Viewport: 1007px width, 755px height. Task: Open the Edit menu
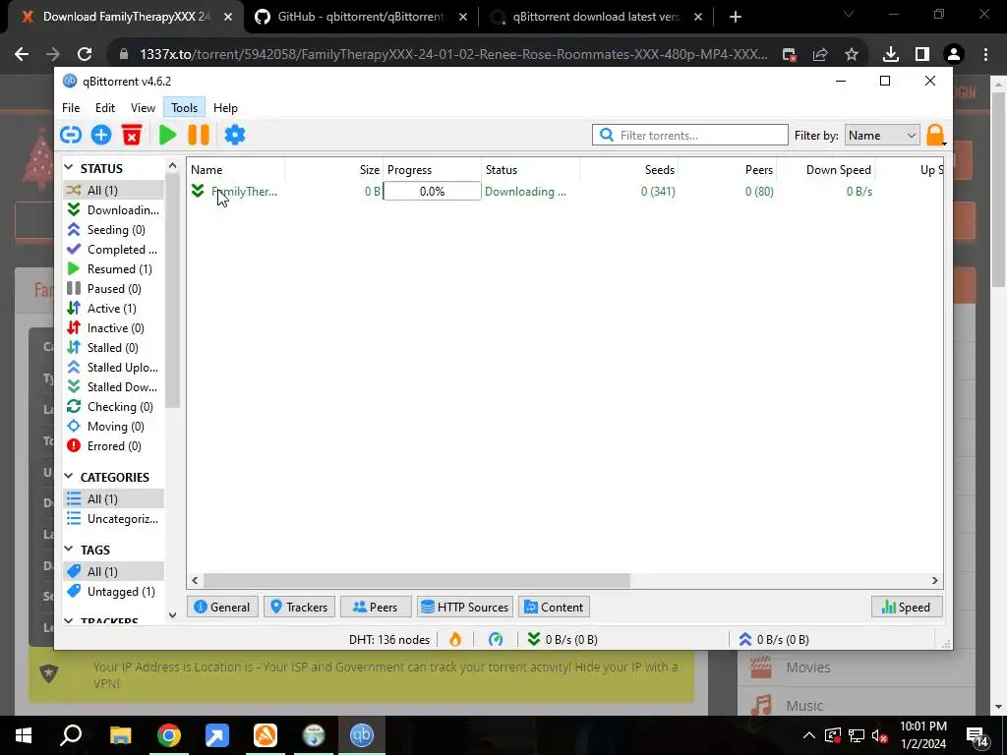click(105, 108)
